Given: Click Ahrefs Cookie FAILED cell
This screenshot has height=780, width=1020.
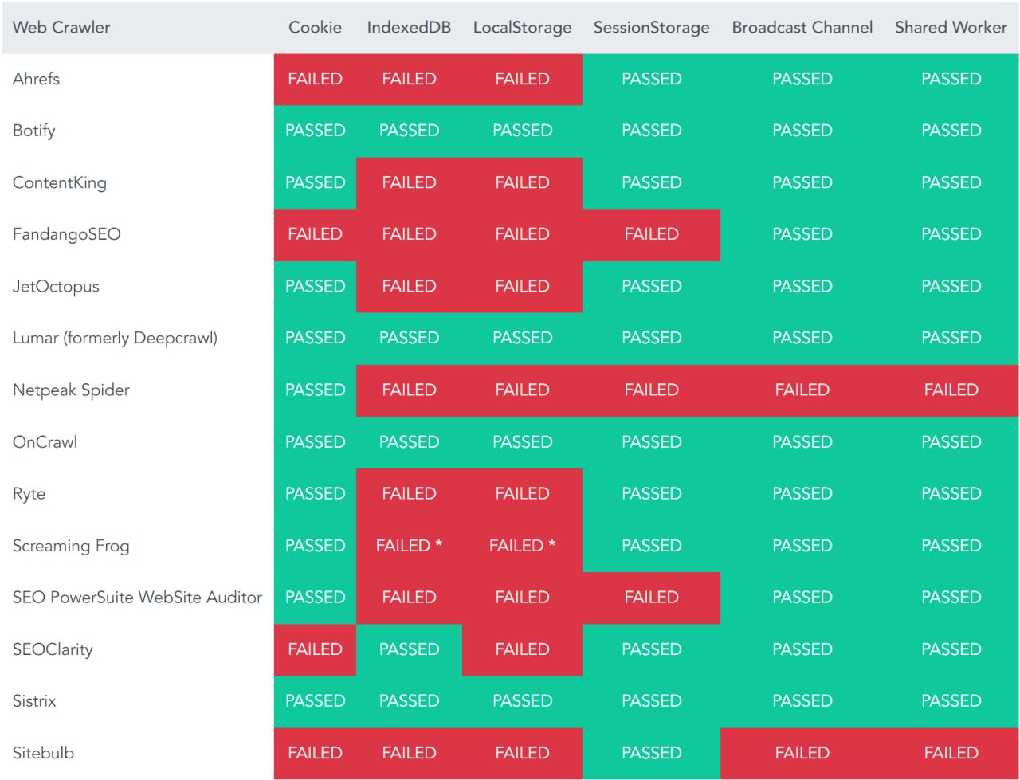Looking at the screenshot, I should point(315,79).
